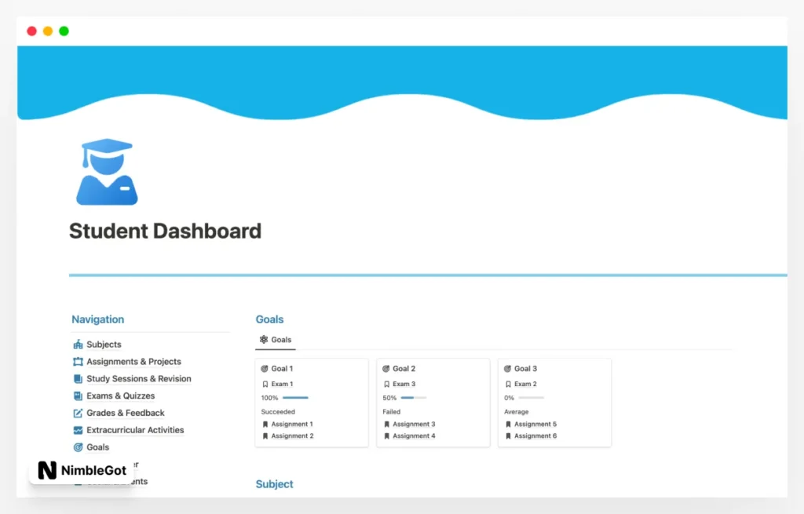Navigate to Extracurricular Activities

point(135,430)
